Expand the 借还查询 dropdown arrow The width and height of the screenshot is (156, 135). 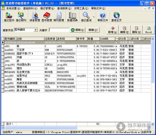(94, 17)
